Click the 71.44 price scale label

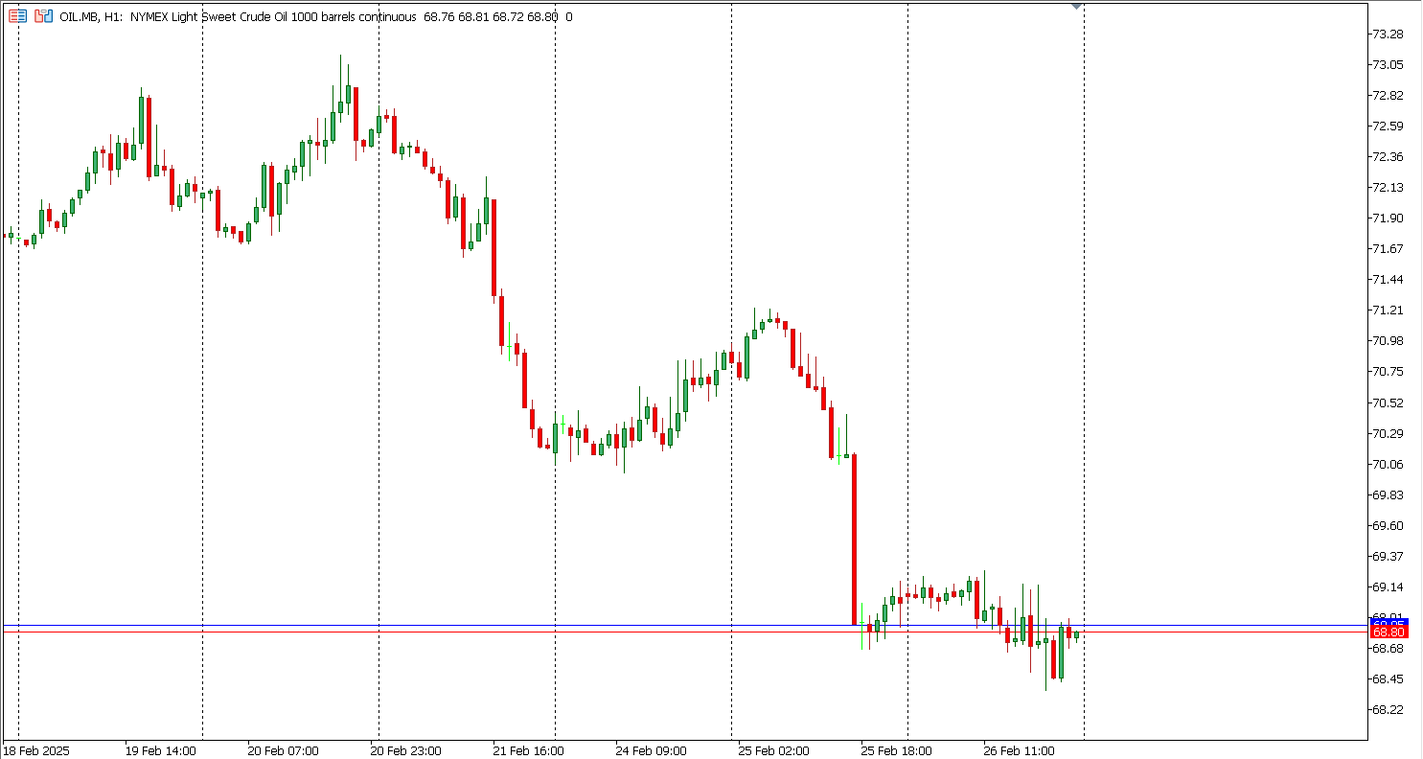(x=1387, y=280)
